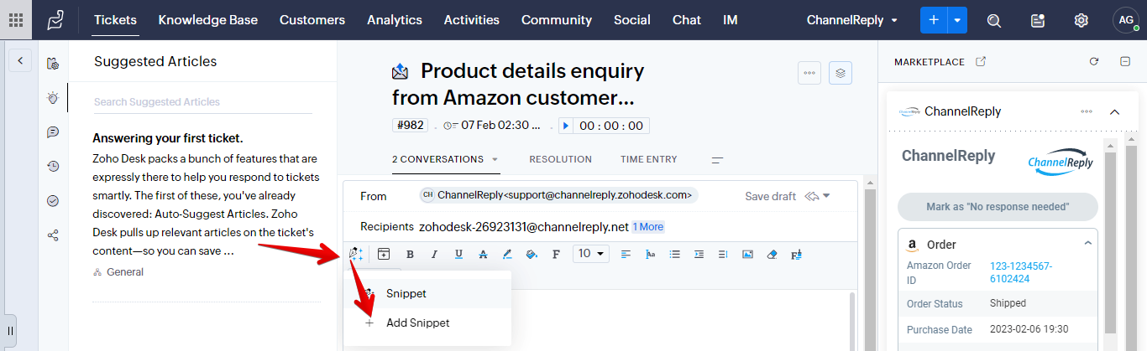
Task: Open the ChannelReply department dropdown
Action: tap(852, 20)
